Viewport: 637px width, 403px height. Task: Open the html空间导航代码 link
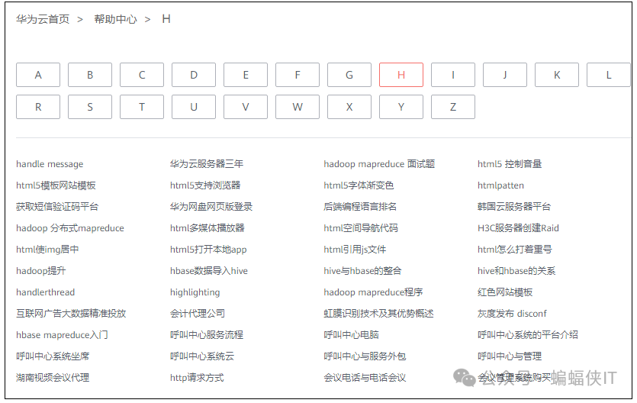[x=361, y=228]
